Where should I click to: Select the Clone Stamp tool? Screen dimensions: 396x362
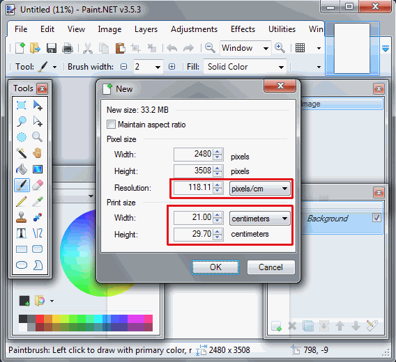click(x=21, y=217)
